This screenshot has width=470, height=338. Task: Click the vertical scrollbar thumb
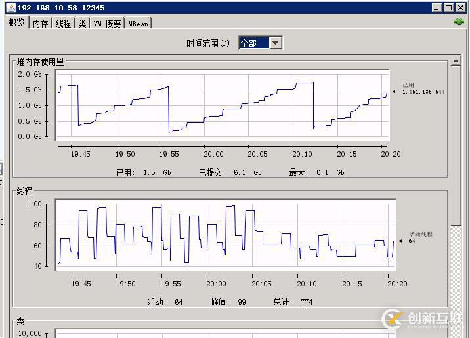pyautogui.click(x=456, y=144)
